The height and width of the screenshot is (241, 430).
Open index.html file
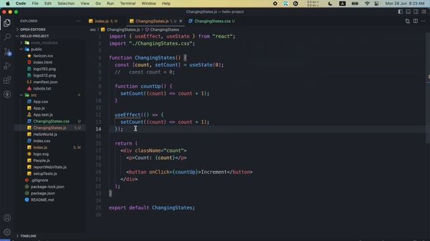(43, 62)
